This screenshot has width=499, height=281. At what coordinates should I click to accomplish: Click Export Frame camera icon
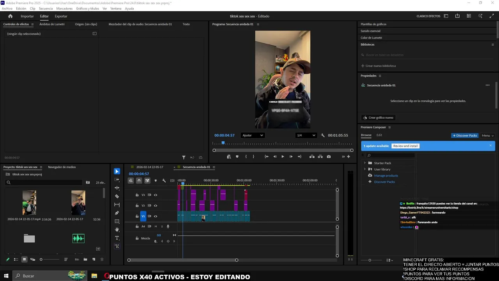329,157
